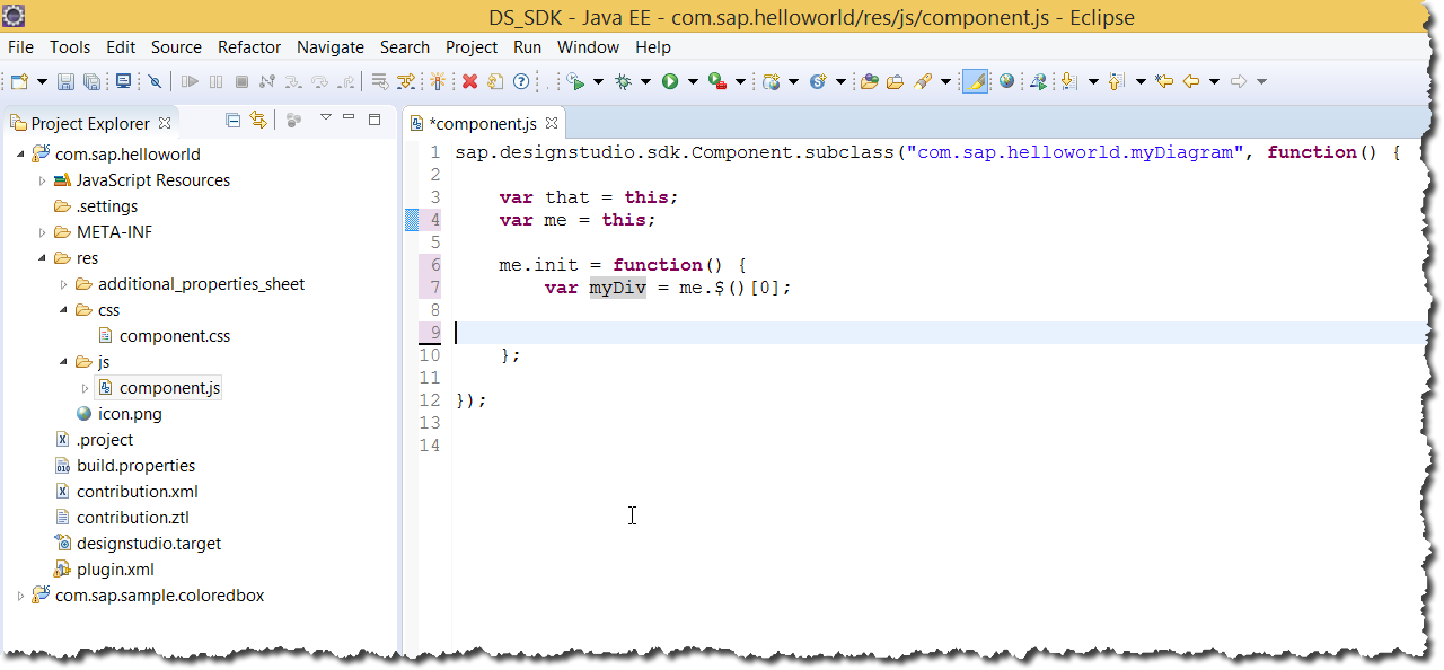Navigate back with the yellow left arrow

[x=1191, y=82]
